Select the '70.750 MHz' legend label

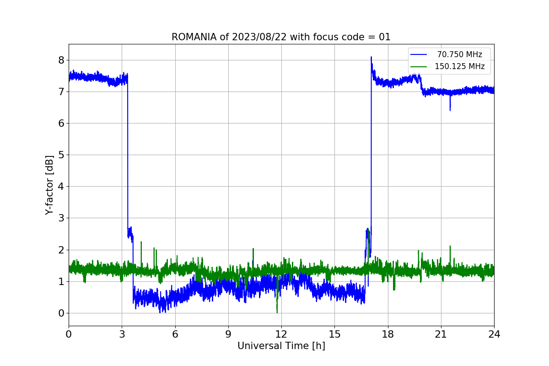click(460, 54)
